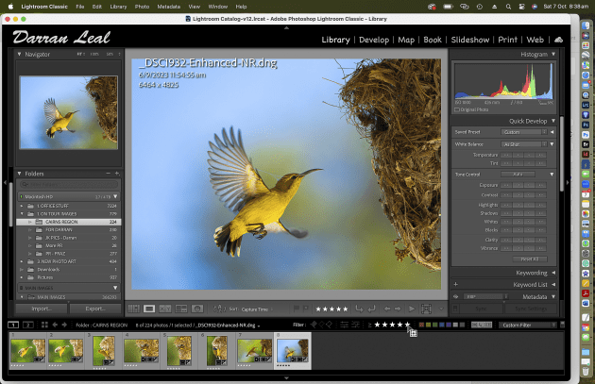Remove folder with minus icon
Image resolution: width=595 pixels, height=384 pixels.
pyautogui.click(x=108, y=174)
